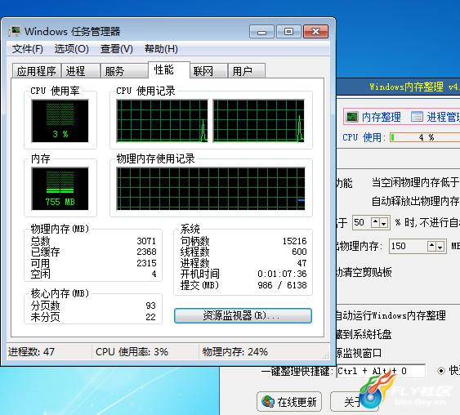
Task: Switch to the 应用程序 tab
Action: click(37, 71)
